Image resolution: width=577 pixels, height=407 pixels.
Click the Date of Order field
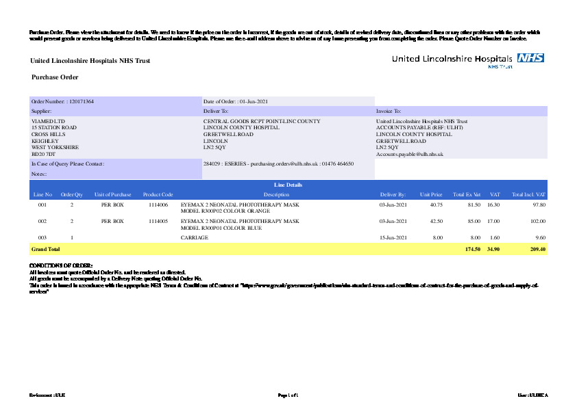235,101
